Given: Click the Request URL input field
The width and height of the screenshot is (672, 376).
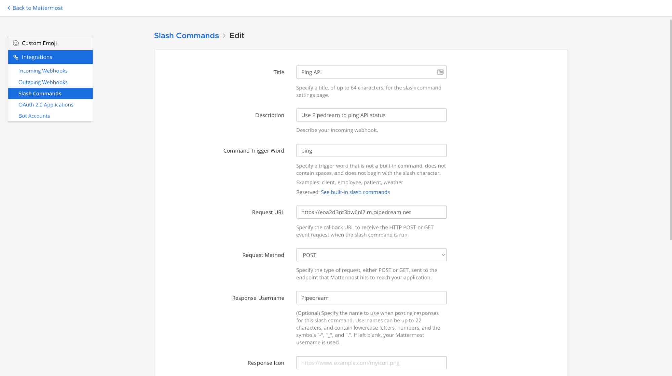Looking at the screenshot, I should tap(371, 212).
